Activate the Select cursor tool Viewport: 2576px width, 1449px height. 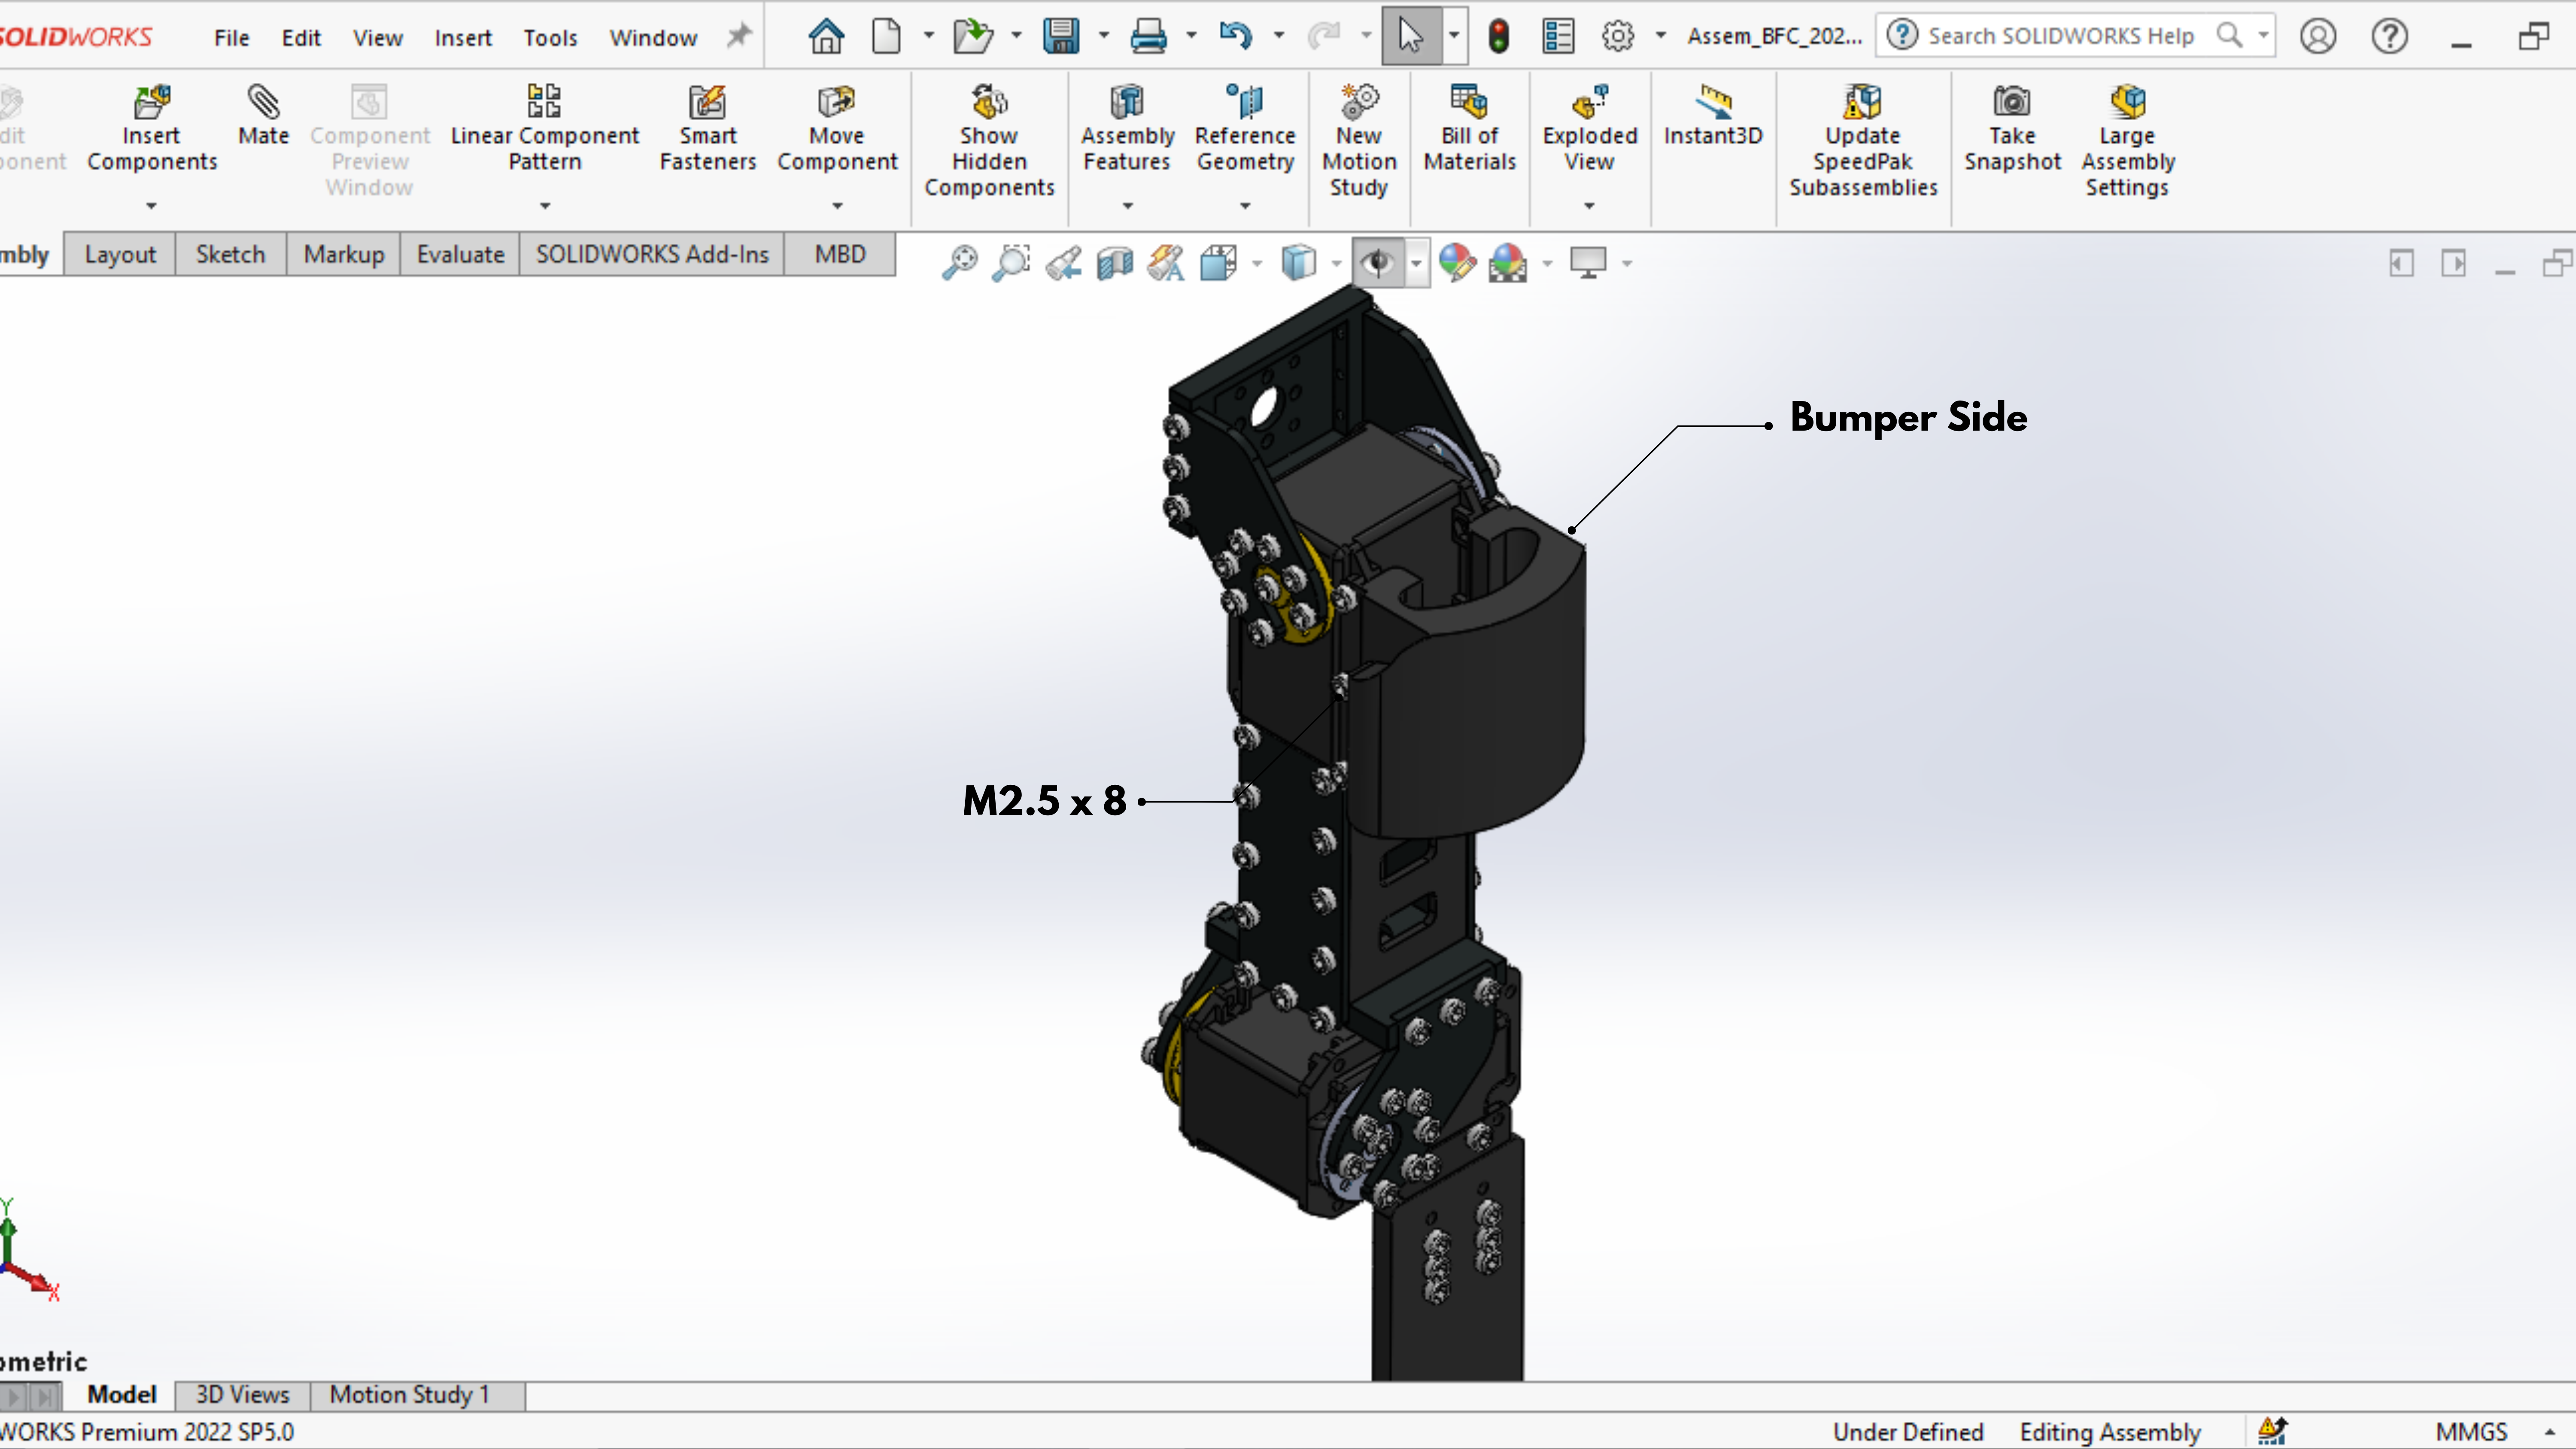[x=1410, y=36]
